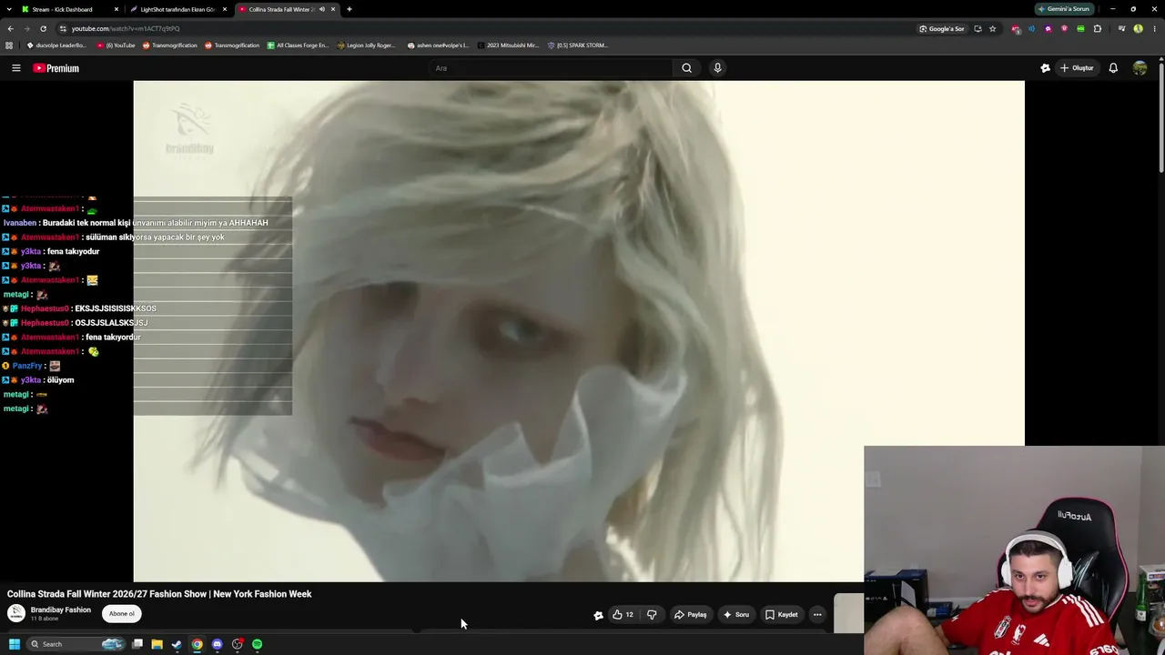Save the video with Kaydet
Image resolution: width=1165 pixels, height=655 pixels.
pos(782,615)
